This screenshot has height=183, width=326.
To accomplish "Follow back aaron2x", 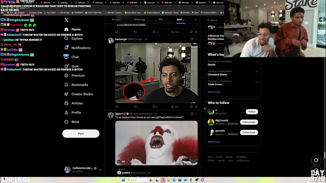I will 249,132.
